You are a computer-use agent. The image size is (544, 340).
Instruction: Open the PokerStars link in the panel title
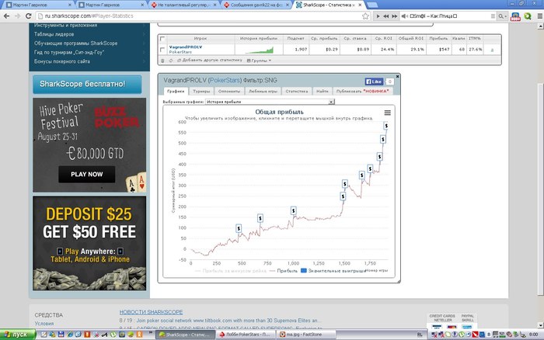(x=225, y=80)
